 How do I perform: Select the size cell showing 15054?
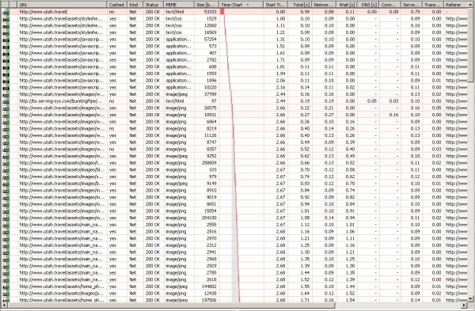207,211
